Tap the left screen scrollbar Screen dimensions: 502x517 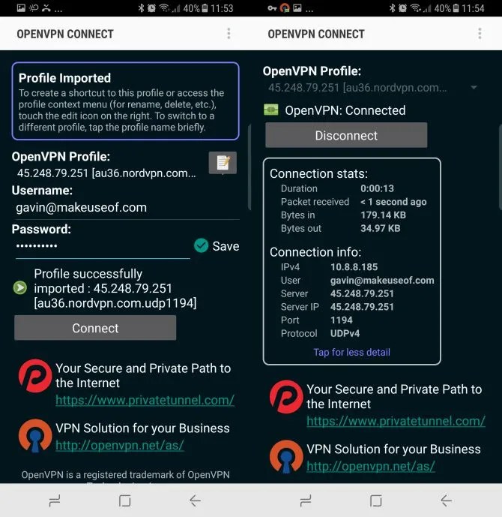pos(250,167)
